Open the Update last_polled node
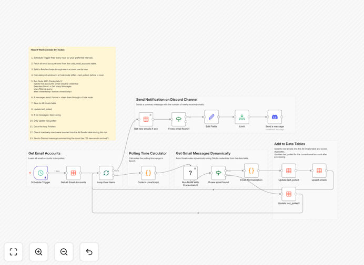The image size is (364, 265). tap(289, 171)
